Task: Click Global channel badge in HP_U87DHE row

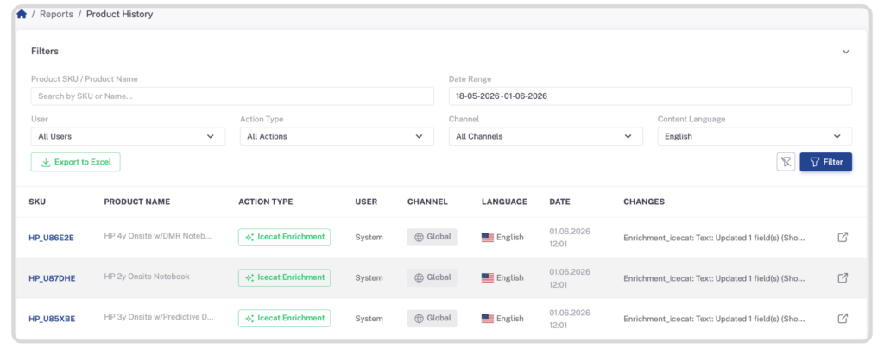Action: (x=433, y=277)
